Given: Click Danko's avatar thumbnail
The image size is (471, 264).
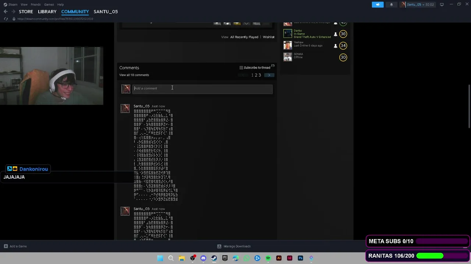Looking at the screenshot, I should point(288,34).
